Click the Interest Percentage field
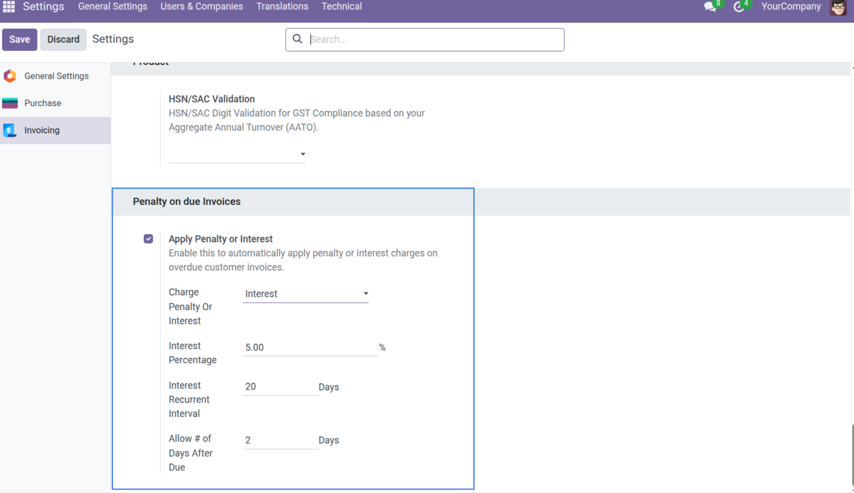The width and height of the screenshot is (854, 493). pyautogui.click(x=310, y=347)
